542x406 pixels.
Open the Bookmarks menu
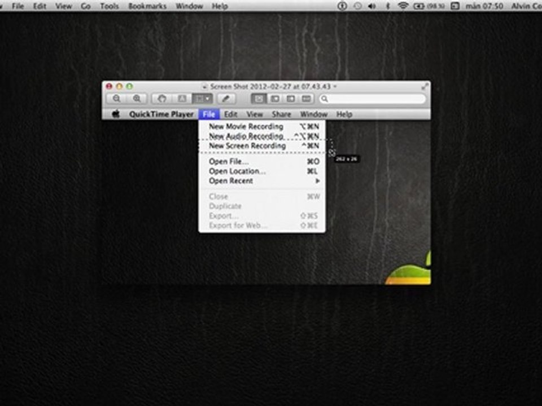coord(147,6)
